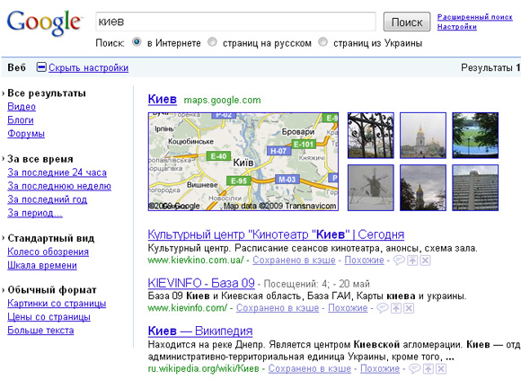Open cached copy of Wikipedia Киев page
Image resolution: width=521 pixels, height=380 pixels.
tap(310, 368)
